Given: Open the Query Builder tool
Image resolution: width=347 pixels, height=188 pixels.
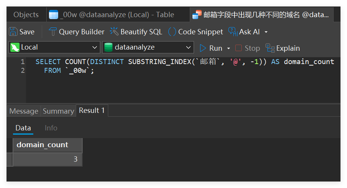Looking at the screenshot, I should pyautogui.click(x=77, y=32).
